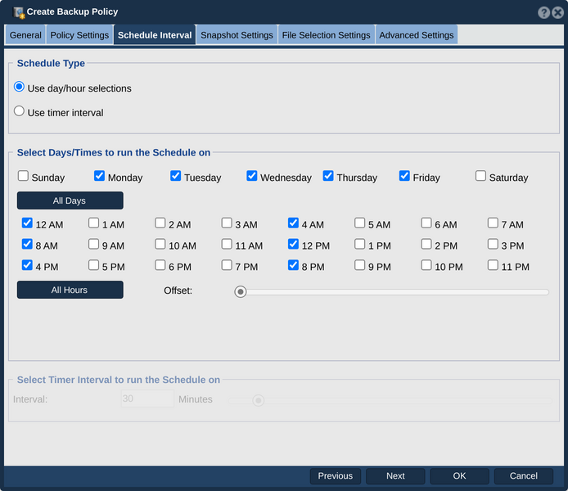Tick the 3 AM checkbox

coord(227,223)
